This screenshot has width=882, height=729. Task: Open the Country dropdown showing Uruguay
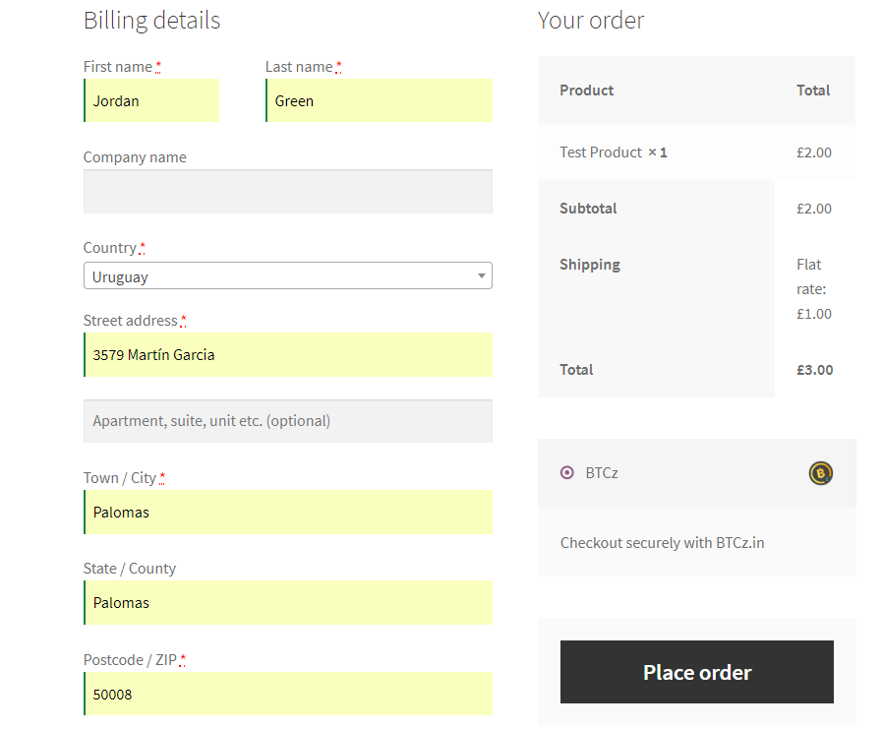[288, 275]
